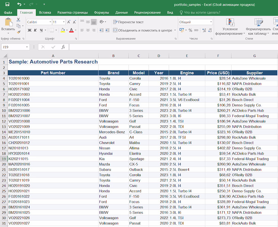Open the Calibri font name dropdown

point(50,22)
